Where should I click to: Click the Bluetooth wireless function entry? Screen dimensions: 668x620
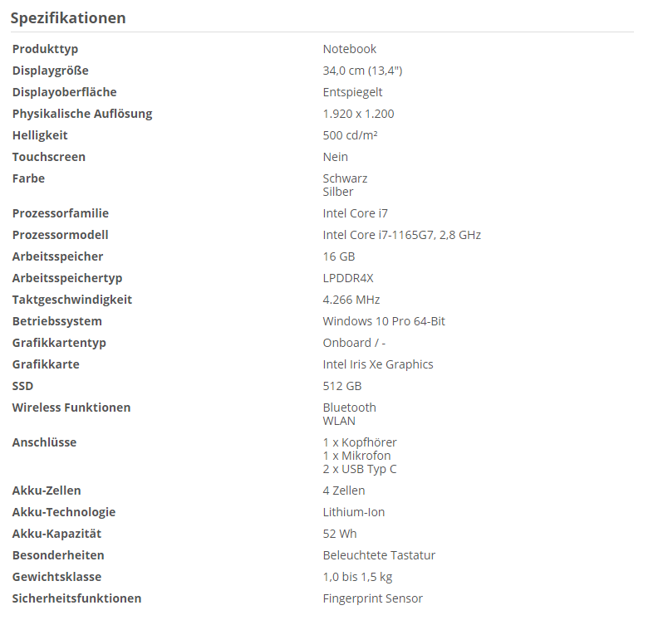(x=349, y=408)
